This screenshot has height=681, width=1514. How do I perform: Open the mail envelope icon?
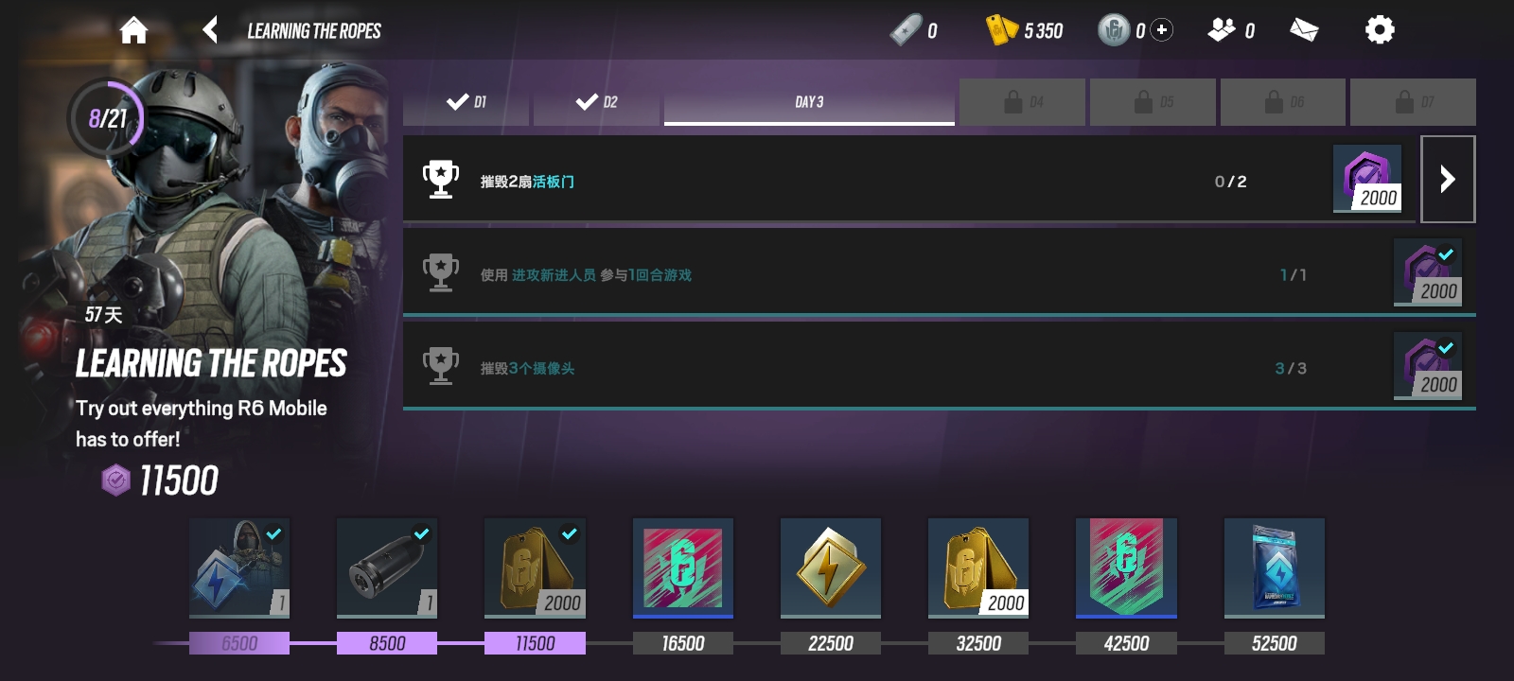pos(1304,30)
